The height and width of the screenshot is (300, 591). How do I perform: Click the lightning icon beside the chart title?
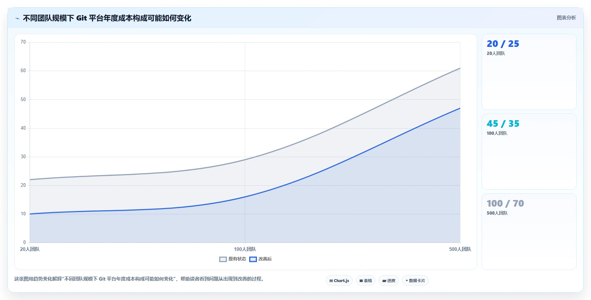pyautogui.click(x=17, y=18)
